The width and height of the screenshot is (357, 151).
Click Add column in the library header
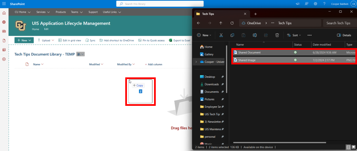click(x=154, y=64)
